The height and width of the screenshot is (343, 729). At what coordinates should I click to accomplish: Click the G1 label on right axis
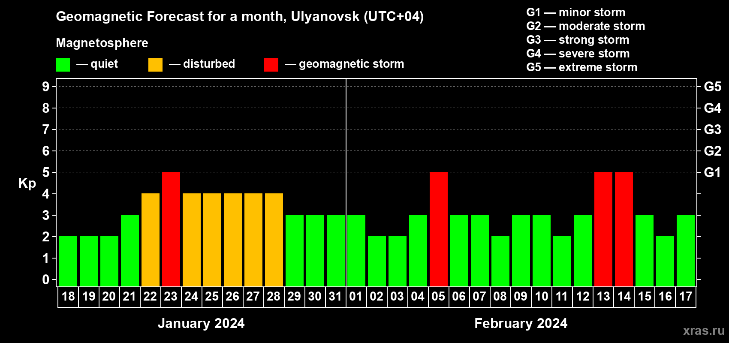(x=713, y=172)
